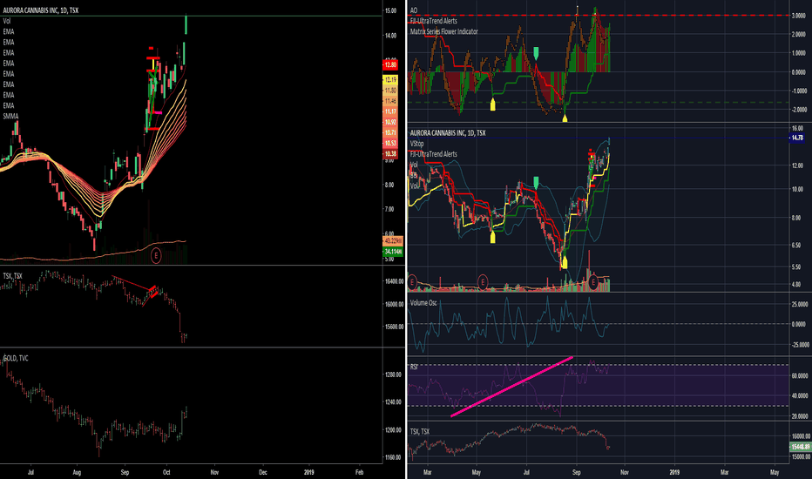Click the green down-arrow alert on the right price chart
Screen dimensions: 812x479
click(536, 182)
